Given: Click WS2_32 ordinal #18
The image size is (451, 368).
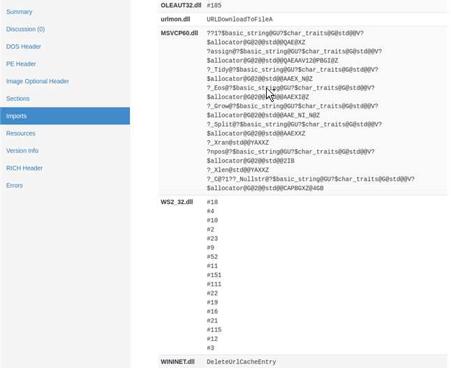Looking at the screenshot, I should pyautogui.click(x=212, y=202).
